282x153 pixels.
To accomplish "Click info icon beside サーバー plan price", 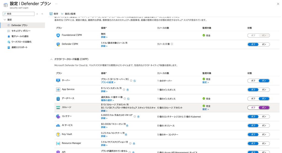I will click(x=131, y=81).
